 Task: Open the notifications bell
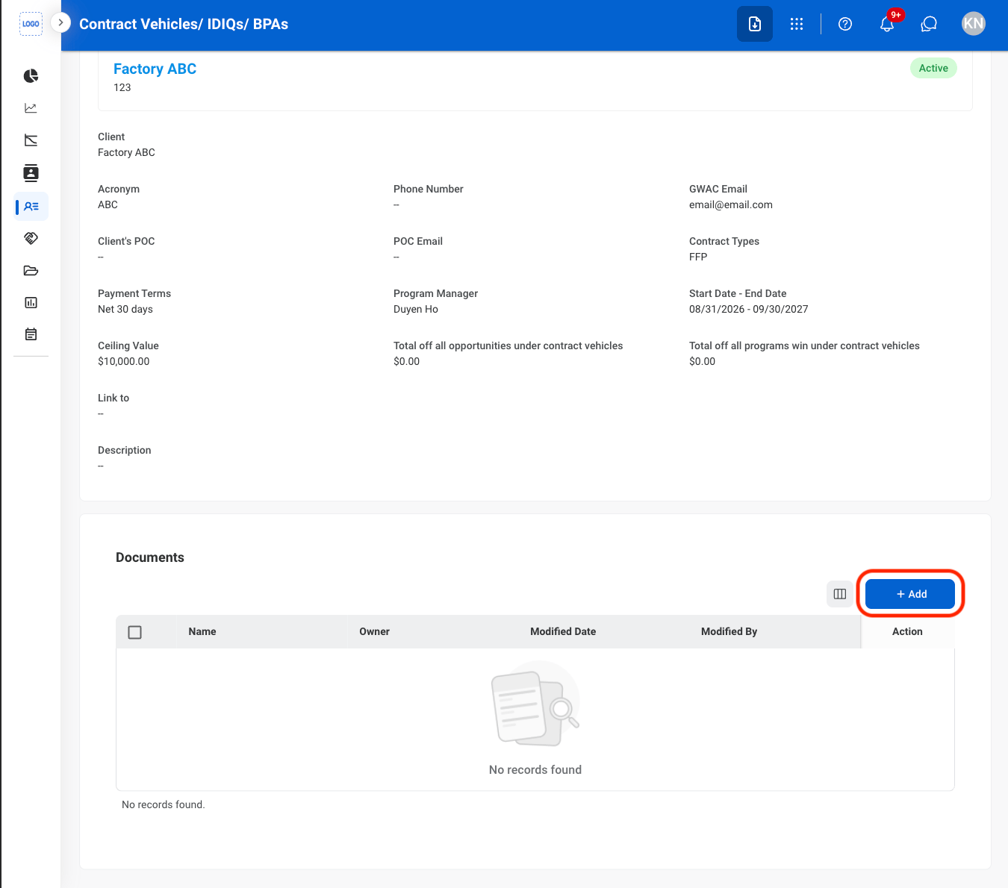pos(887,24)
